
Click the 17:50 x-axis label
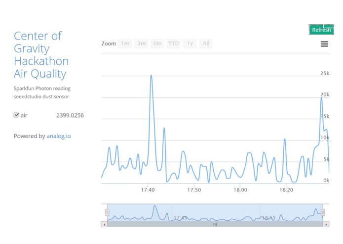[194, 190]
